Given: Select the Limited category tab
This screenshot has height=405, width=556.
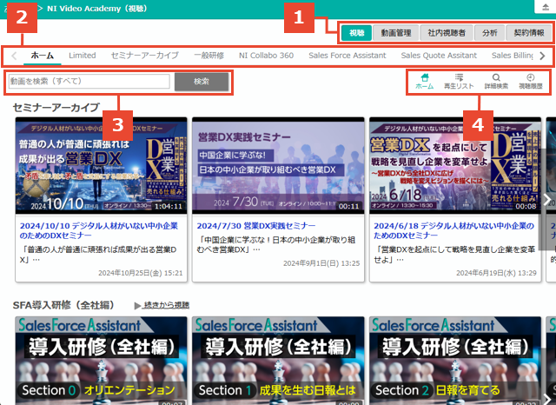Looking at the screenshot, I should (x=83, y=56).
